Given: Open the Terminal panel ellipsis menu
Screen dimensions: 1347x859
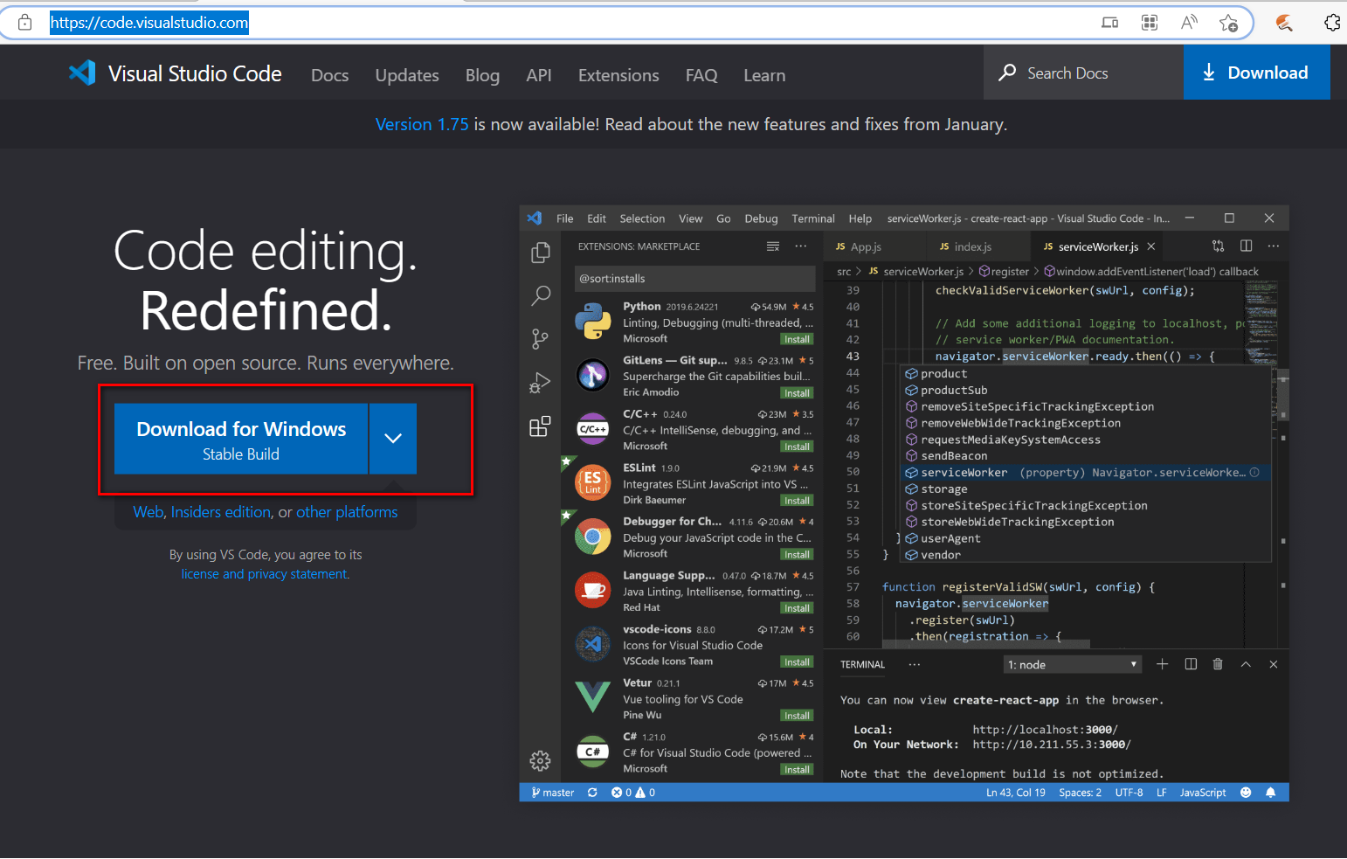Looking at the screenshot, I should [915, 664].
